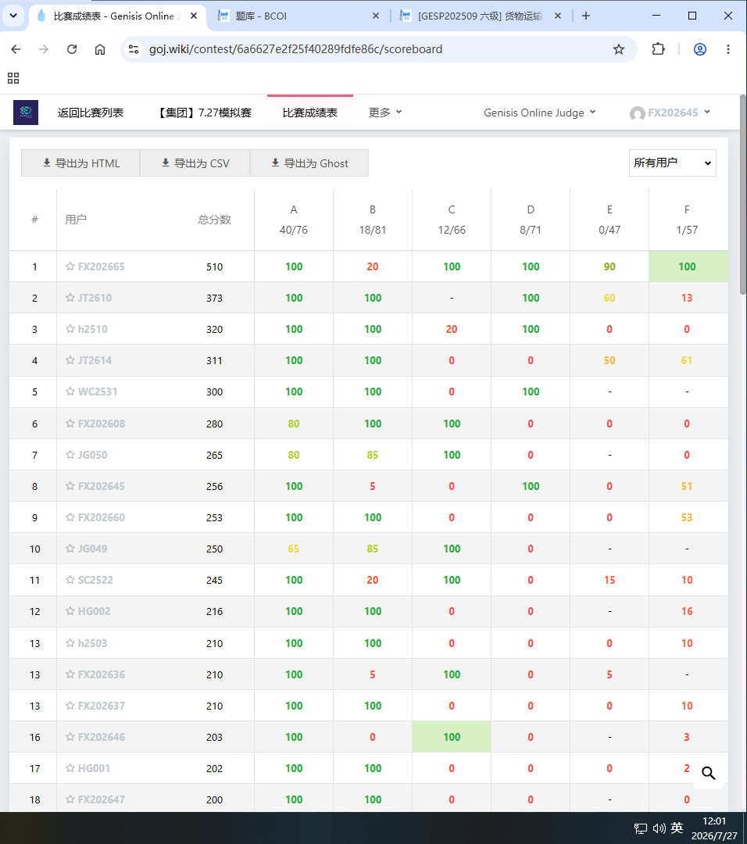This screenshot has height=844, width=747.
Task: Expand the 更多 menu
Action: [384, 113]
